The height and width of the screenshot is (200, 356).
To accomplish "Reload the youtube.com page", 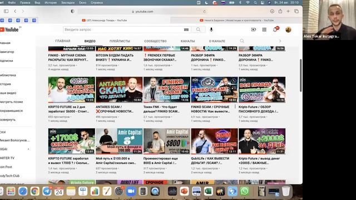I will (x=204, y=11).
